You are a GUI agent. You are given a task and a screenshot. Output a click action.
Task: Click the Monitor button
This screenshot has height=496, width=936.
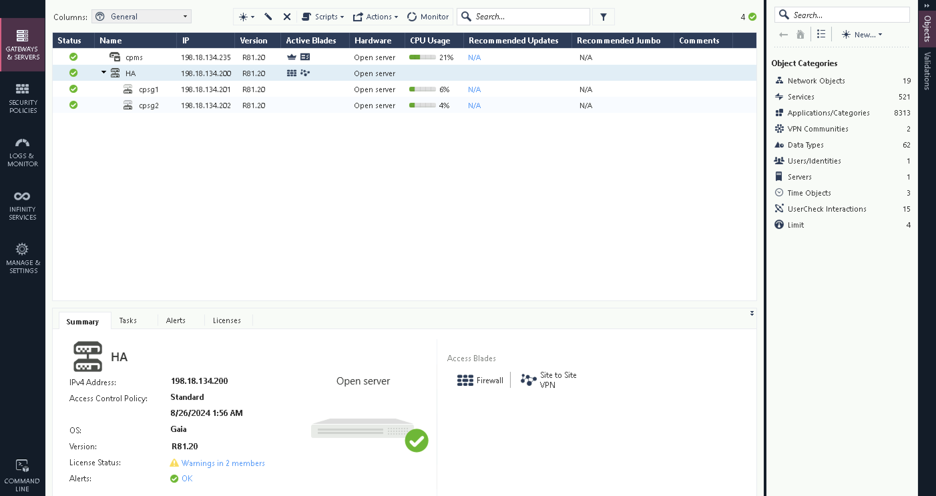(x=428, y=17)
